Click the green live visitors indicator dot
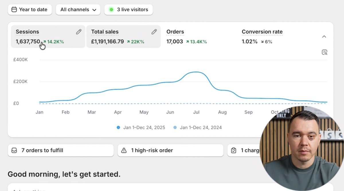 click(x=111, y=9)
